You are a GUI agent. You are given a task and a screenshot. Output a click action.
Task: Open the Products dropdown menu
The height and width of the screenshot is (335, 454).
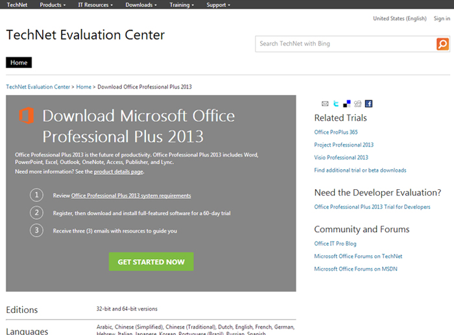point(53,5)
